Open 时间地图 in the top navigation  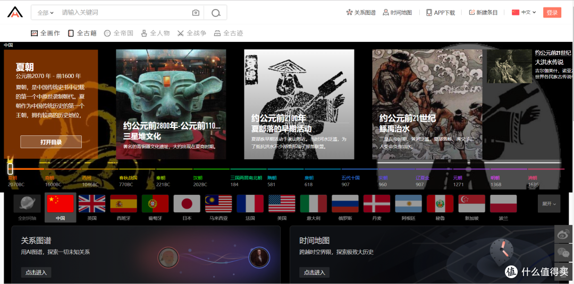coord(397,12)
